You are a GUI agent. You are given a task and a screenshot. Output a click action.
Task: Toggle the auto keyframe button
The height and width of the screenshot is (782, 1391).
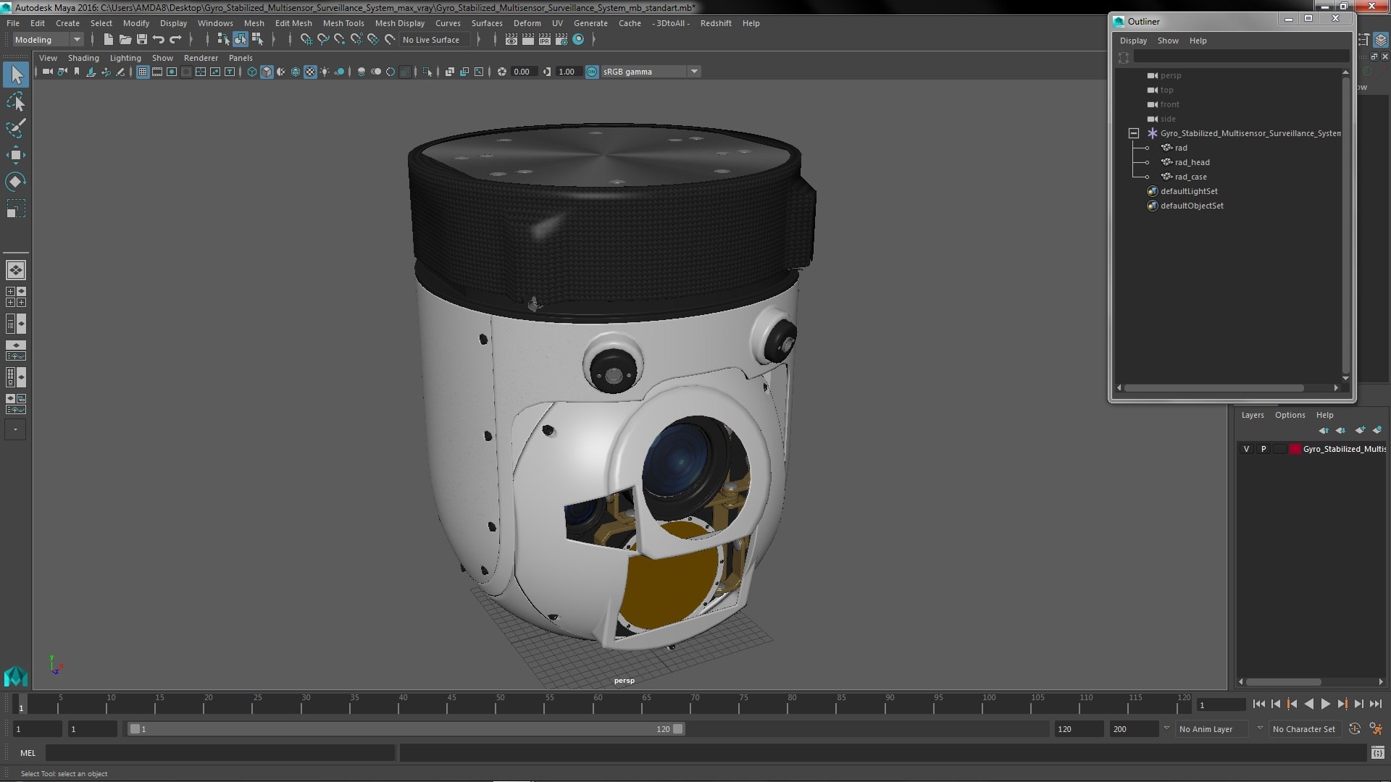tap(1355, 729)
